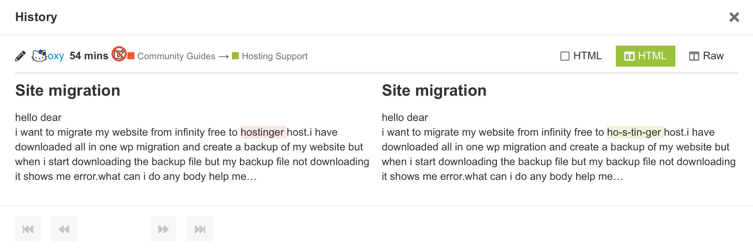Open the "oxy" user profile link
The height and width of the screenshot is (251, 753).
click(x=56, y=56)
